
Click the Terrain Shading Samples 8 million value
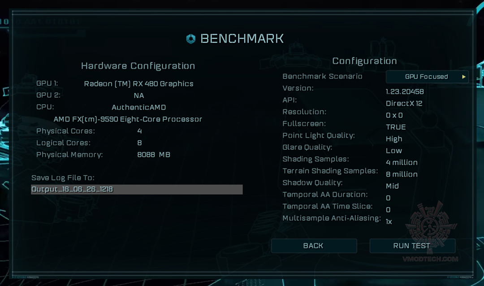pos(402,174)
